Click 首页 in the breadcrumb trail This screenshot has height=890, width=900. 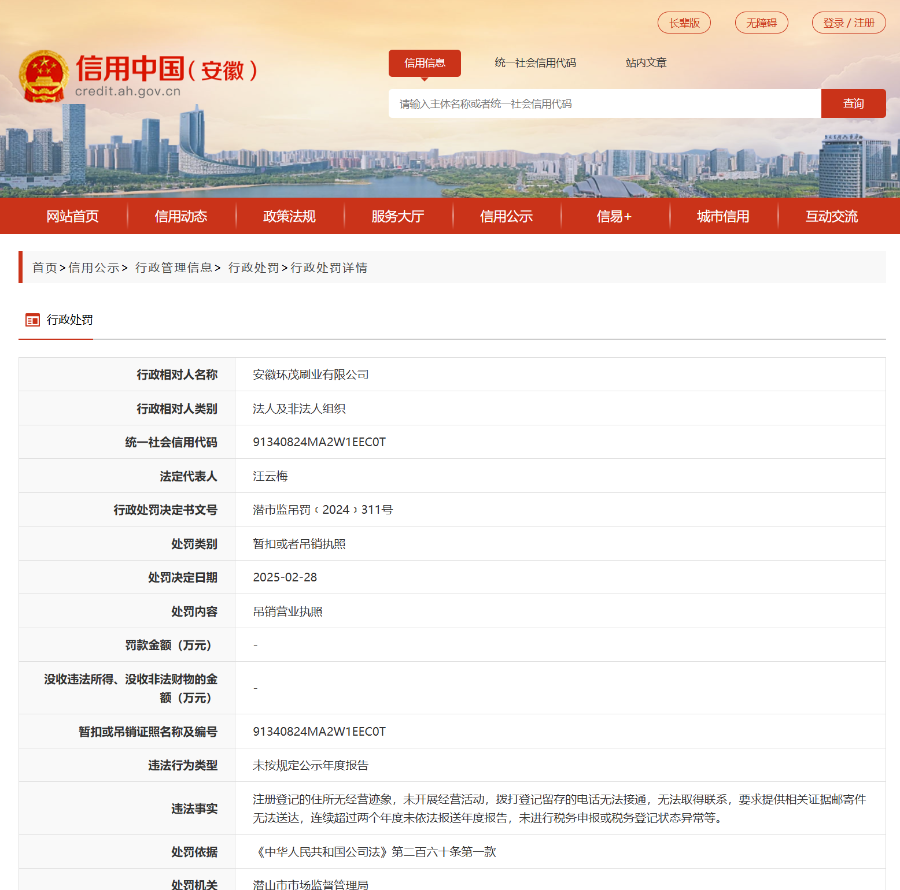tap(44, 268)
